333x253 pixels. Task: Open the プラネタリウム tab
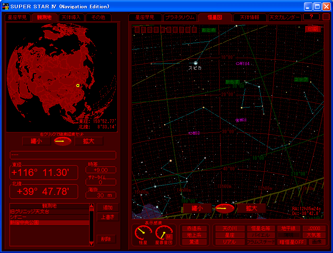tap(180, 17)
